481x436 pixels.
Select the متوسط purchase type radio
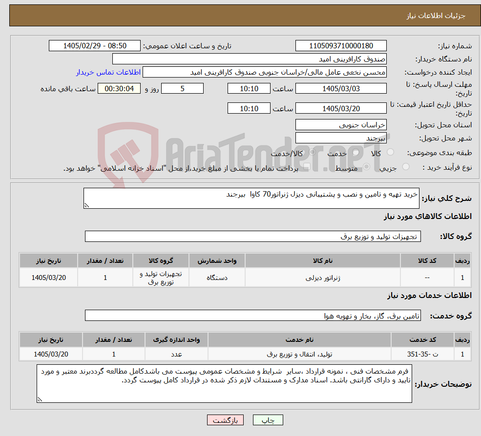[x=366, y=167]
